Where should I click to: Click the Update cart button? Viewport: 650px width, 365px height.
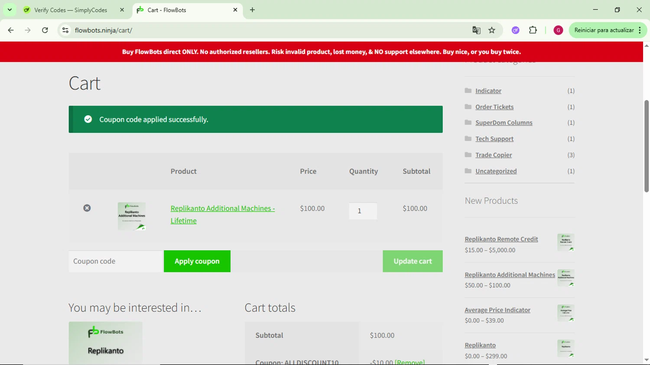[413, 261]
